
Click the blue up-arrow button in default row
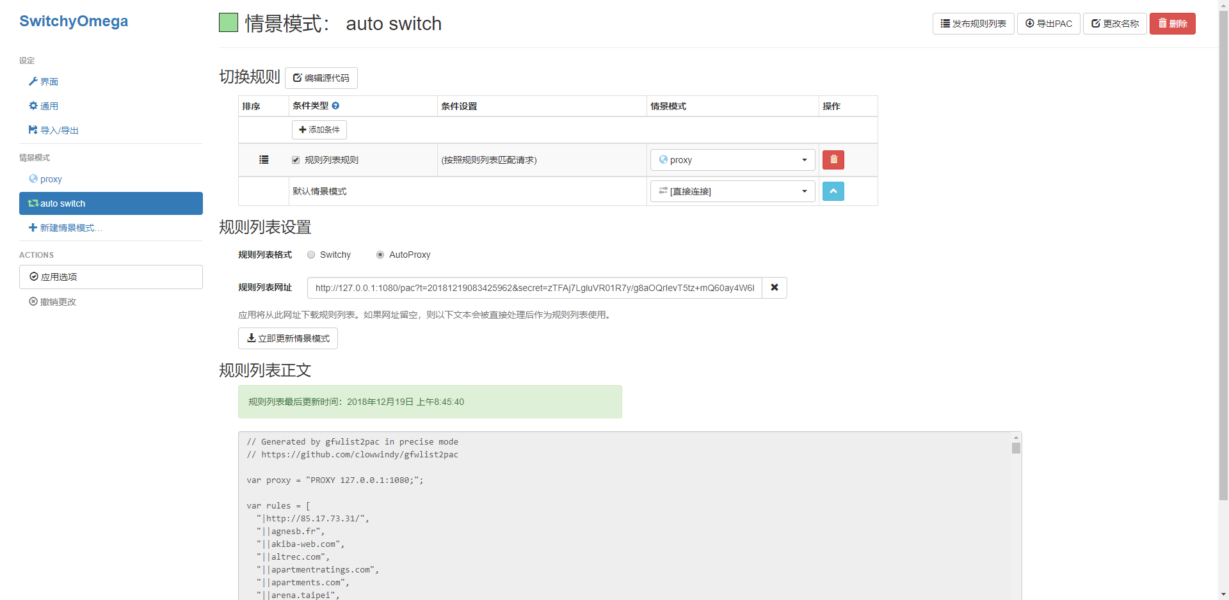click(x=833, y=191)
